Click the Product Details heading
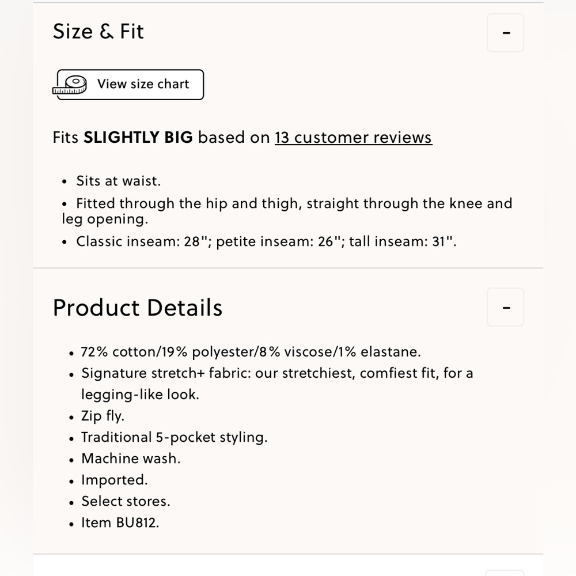Screen dimensions: 576x576 (138, 308)
